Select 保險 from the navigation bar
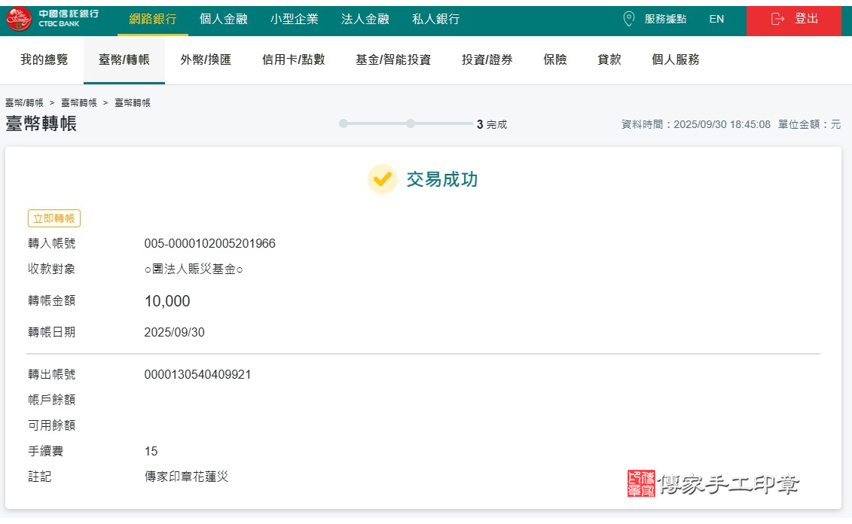The width and height of the screenshot is (852, 524). point(555,59)
